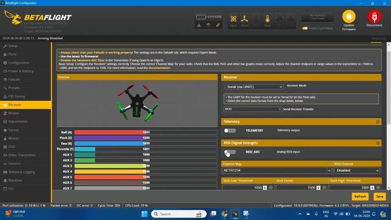Click the Betaflight taskbar app icon
Screen dimensions: 391x220
235,214
